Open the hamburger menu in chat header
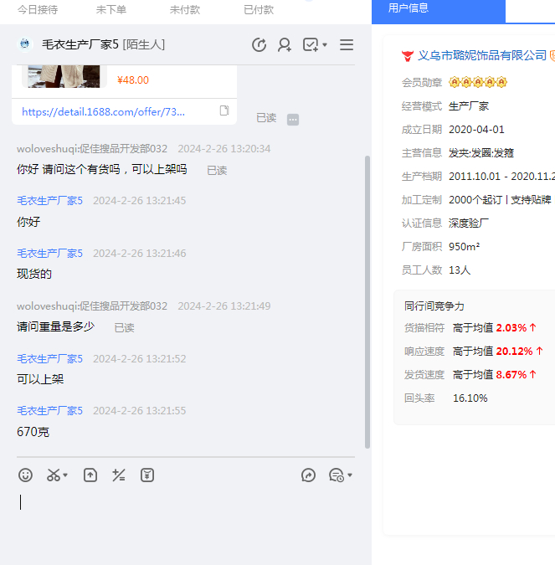This screenshot has width=555, height=565. click(347, 45)
